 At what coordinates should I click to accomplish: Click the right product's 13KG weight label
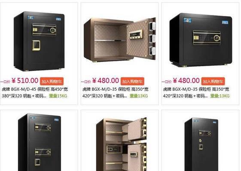click(220, 96)
